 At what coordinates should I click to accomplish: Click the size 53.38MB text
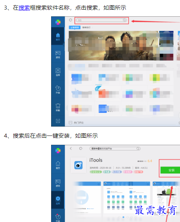coord(123,168)
